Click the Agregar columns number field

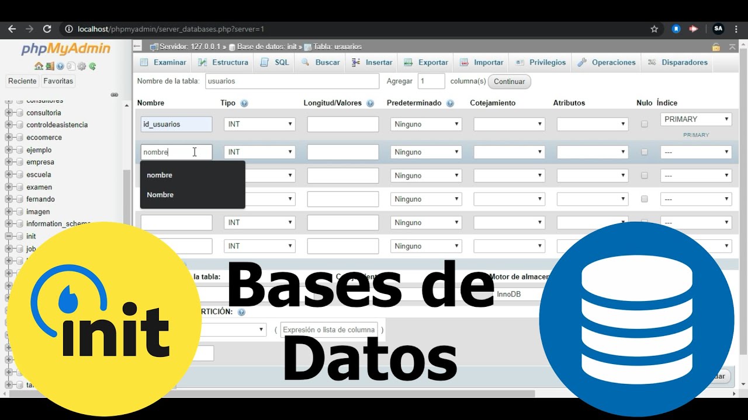coord(431,81)
